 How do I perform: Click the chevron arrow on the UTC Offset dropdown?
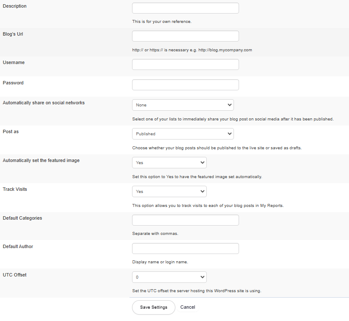point(203,277)
